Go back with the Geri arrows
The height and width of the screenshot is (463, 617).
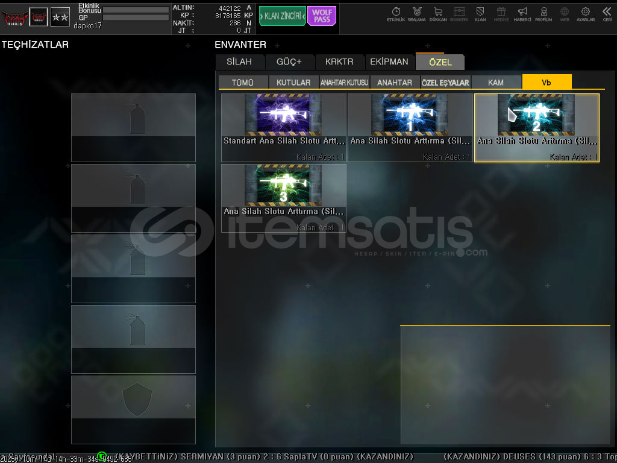(x=607, y=14)
